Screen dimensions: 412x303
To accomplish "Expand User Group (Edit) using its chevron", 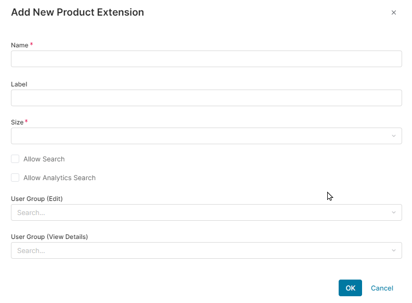I will [394, 212].
